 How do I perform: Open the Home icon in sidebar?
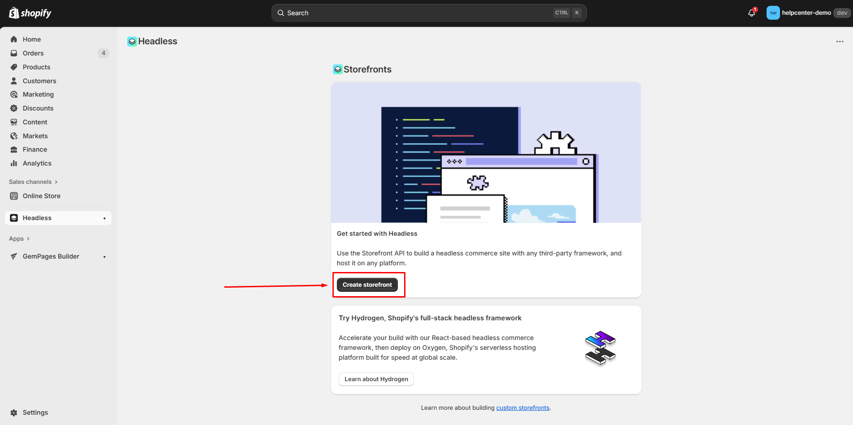click(x=14, y=39)
